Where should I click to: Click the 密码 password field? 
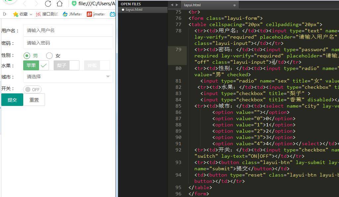[68, 43]
